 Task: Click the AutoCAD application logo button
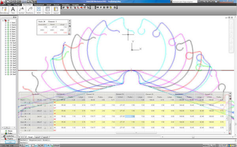tap(2, 2)
